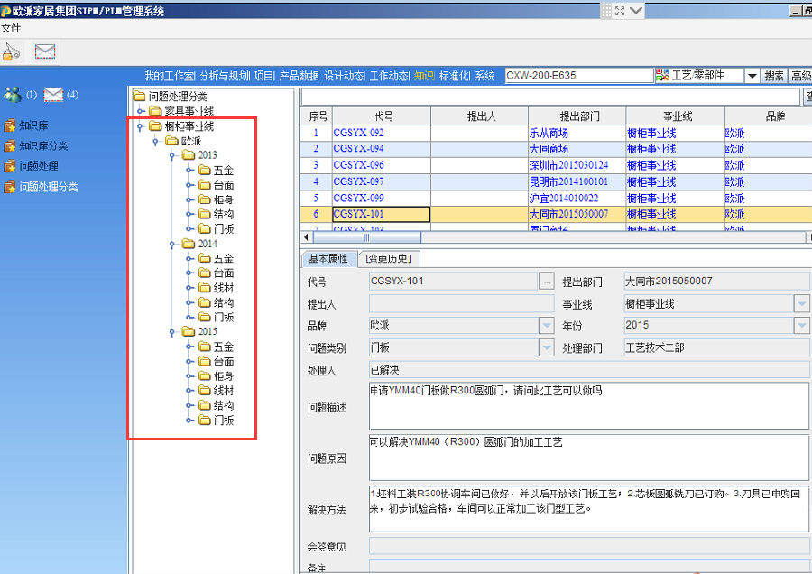The height and width of the screenshot is (574, 812).
Task: Open the mail envelope icon in the toolbar
Action: [45, 51]
